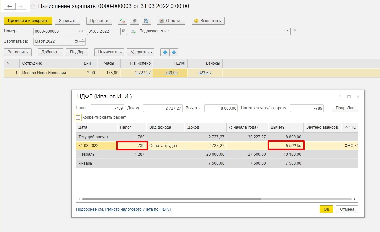This screenshot has height=232, width=380.
Task: Open the Подробно details button
Action: pos(345,108)
